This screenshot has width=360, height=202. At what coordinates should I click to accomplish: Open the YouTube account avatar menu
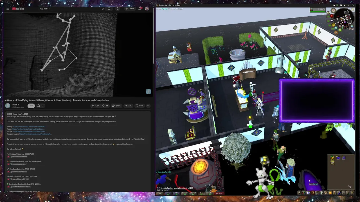click(147, 9)
